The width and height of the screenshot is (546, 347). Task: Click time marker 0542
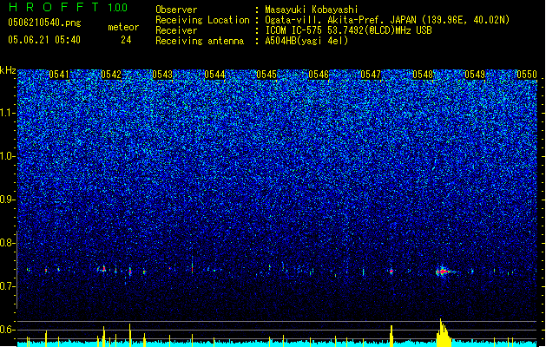111,75
